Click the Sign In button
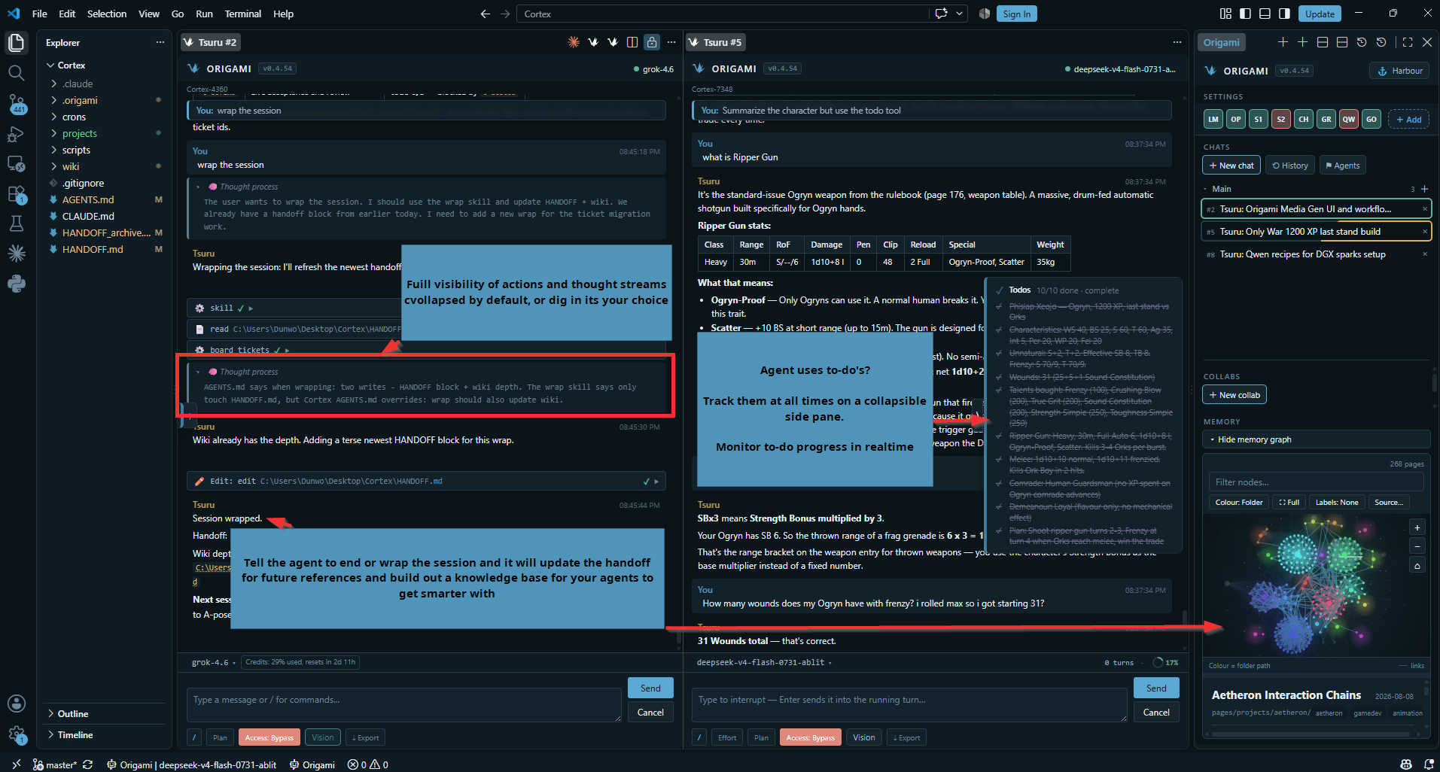 (1016, 14)
